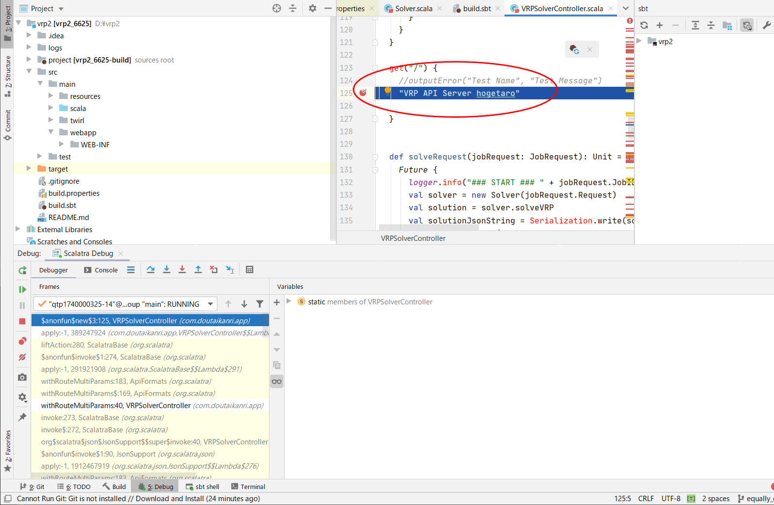Screen dimensions: 774x505
Task: Show hidden editor tabs dropdown
Action: click(626, 8)
